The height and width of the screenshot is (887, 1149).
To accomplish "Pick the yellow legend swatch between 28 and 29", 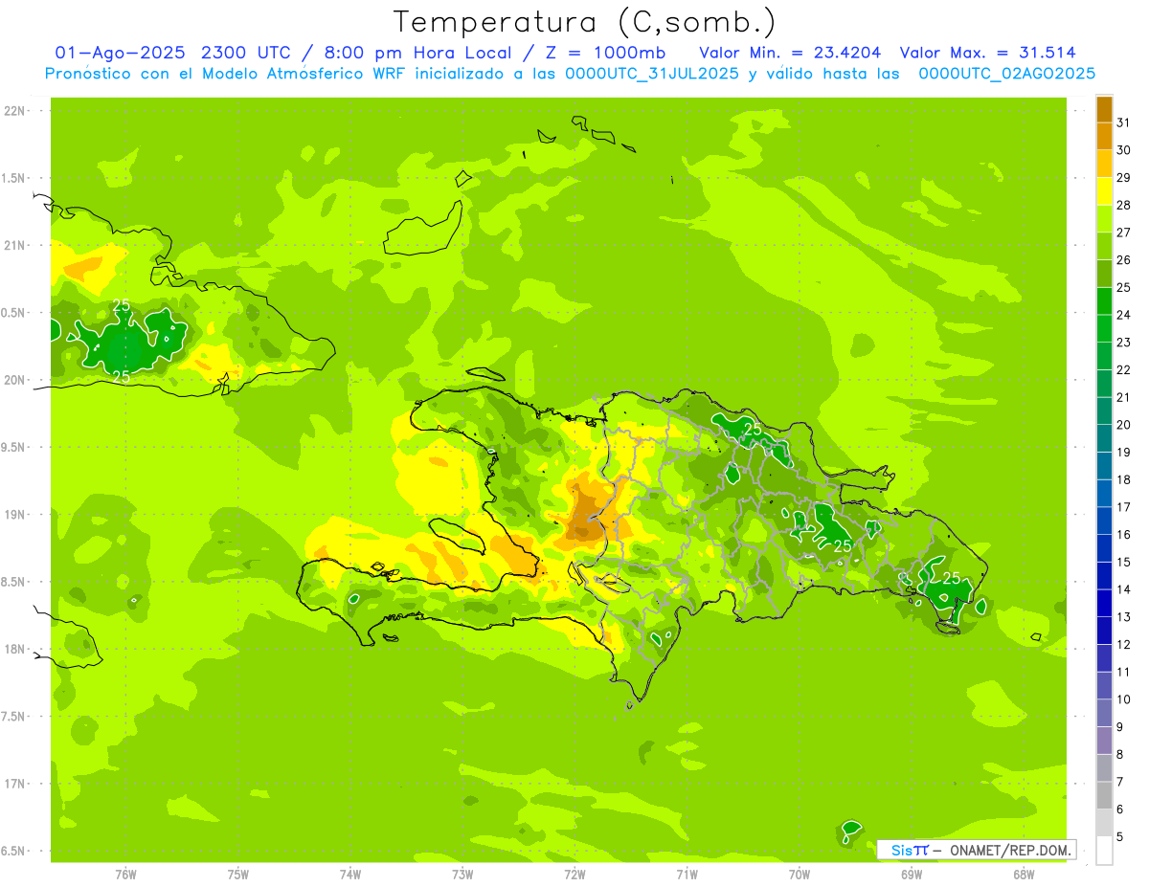I will (1104, 191).
